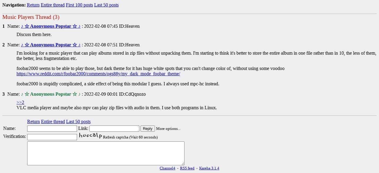
Task: Open Last 50 posts link above reply form
Action: pyautogui.click(x=78, y=122)
